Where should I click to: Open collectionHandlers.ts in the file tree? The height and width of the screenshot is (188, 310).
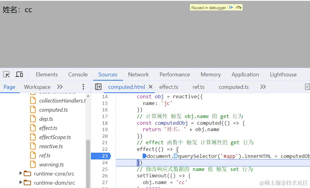(x=62, y=101)
